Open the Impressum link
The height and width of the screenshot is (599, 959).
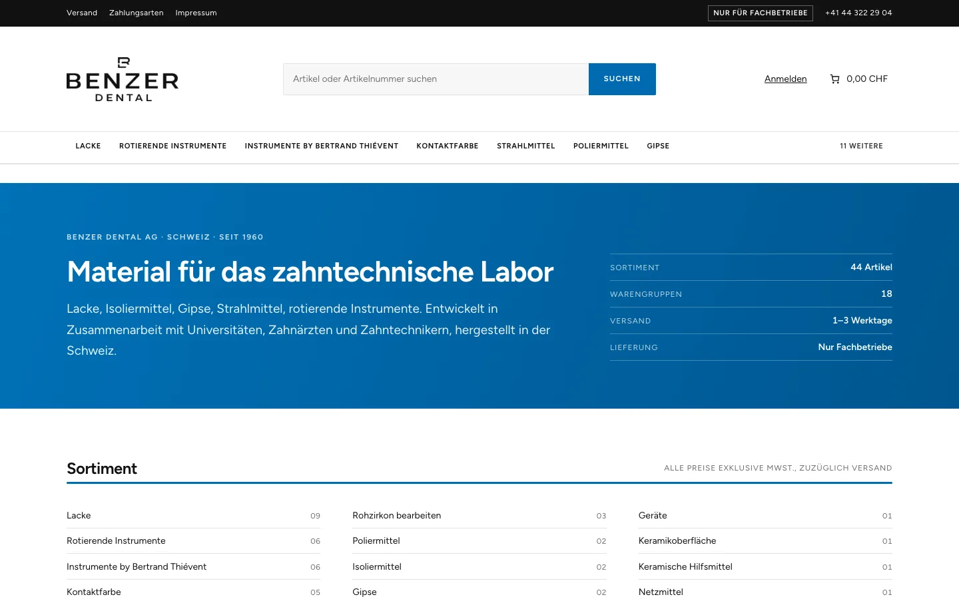coord(196,13)
